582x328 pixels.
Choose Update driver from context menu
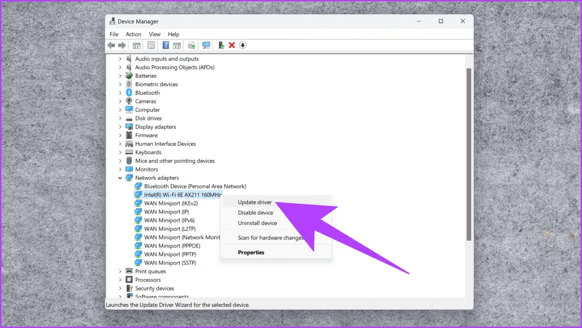click(x=255, y=203)
